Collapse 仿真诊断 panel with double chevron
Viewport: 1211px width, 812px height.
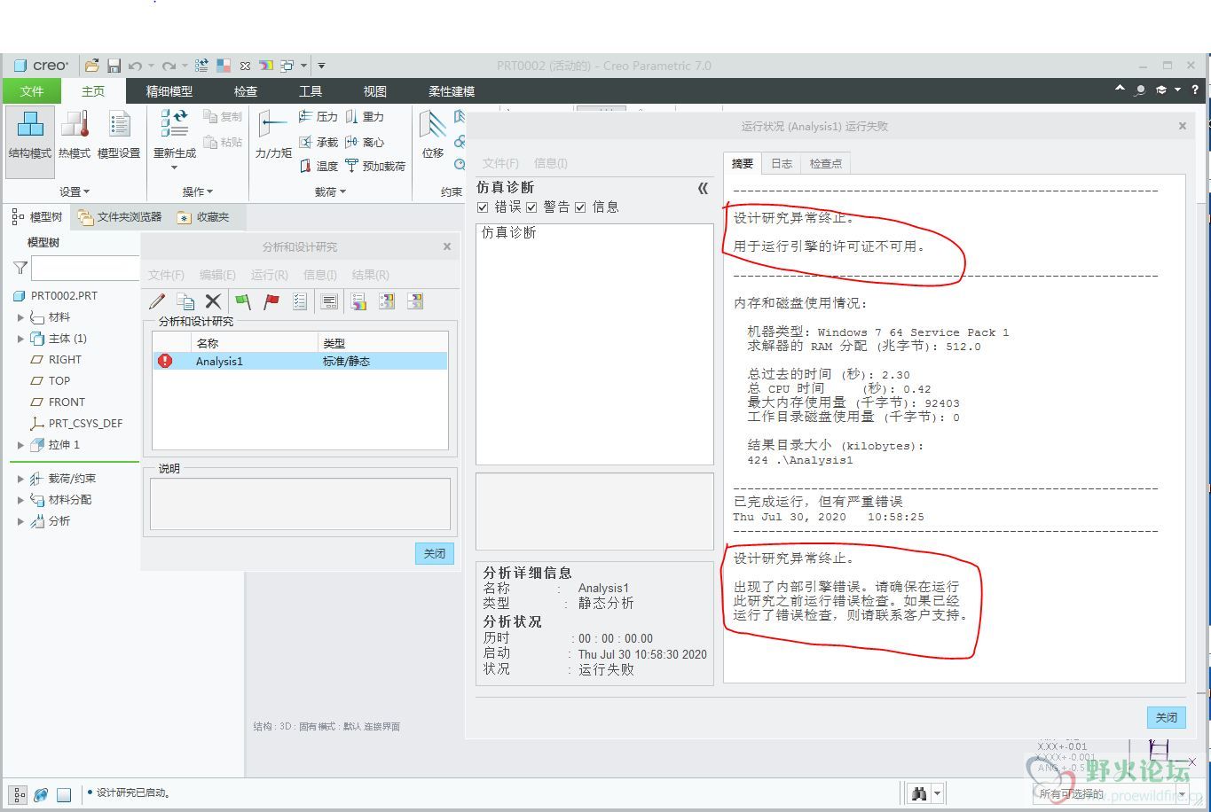703,188
